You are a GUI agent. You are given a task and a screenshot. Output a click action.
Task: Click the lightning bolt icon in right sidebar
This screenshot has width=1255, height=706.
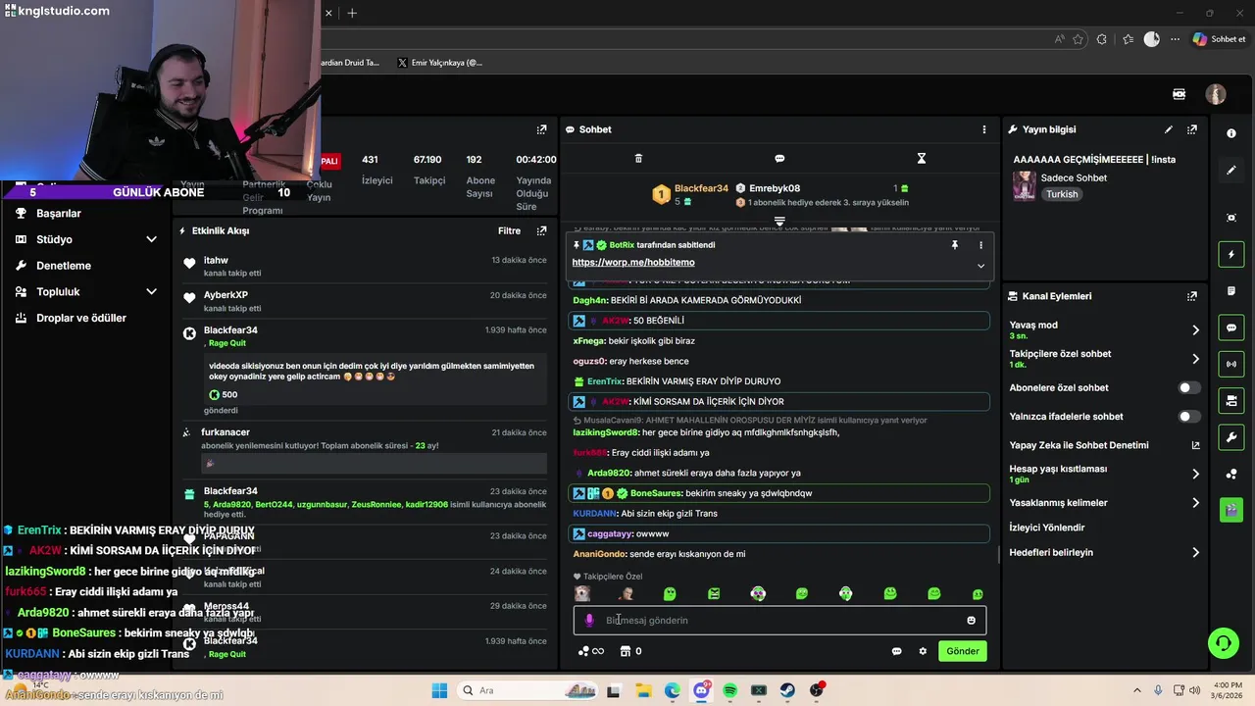coord(1231,255)
